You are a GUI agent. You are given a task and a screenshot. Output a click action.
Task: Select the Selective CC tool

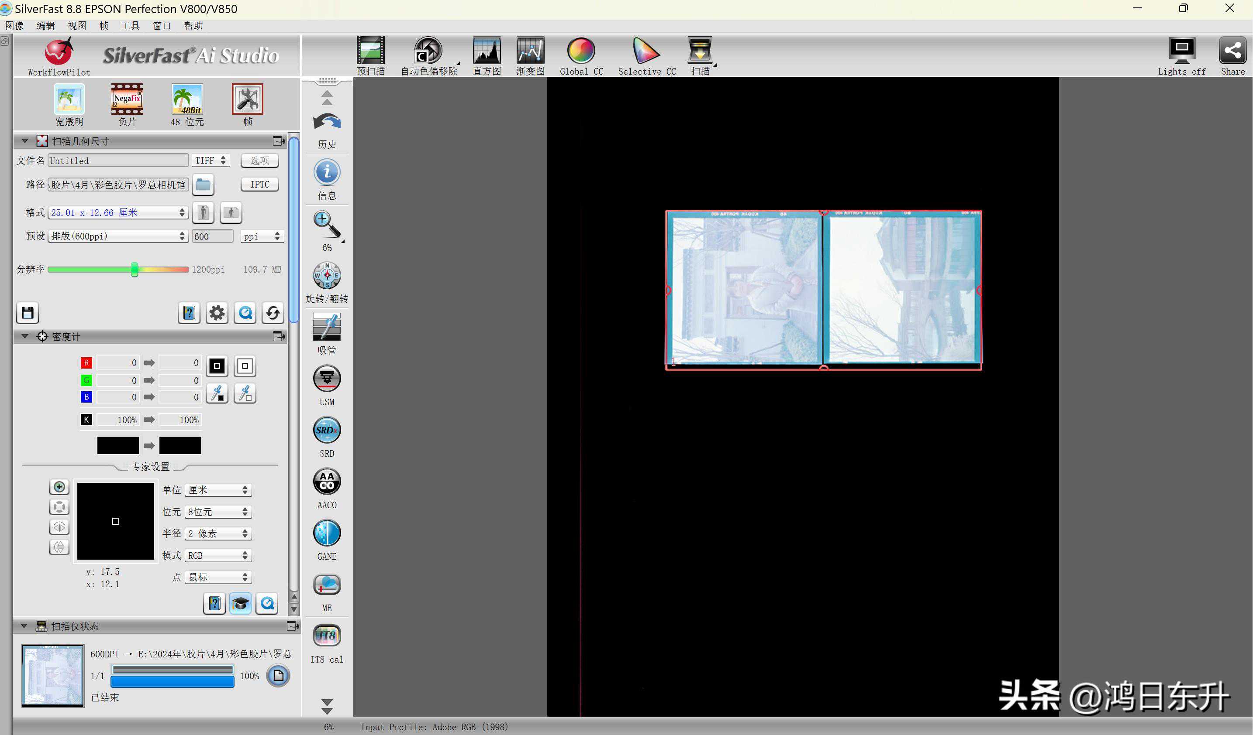[x=646, y=51]
